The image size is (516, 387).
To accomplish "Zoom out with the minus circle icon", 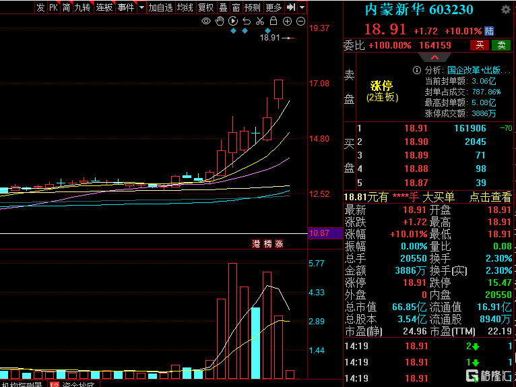I will pyautogui.click(x=301, y=22).
